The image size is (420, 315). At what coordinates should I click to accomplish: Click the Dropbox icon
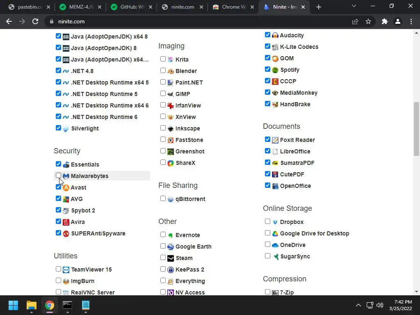(275, 222)
